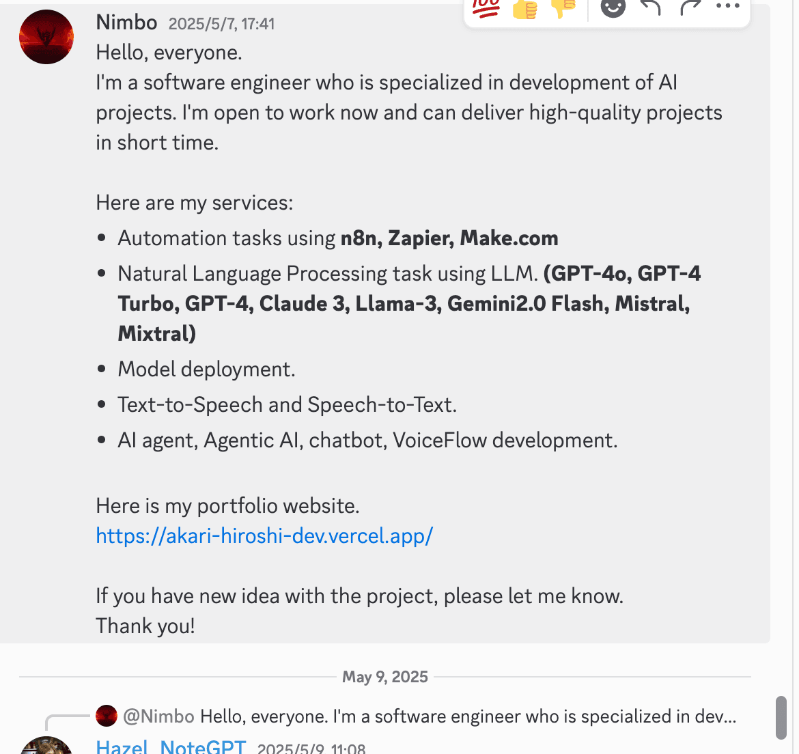Viewport: 799px width, 754px height.
Task: Open the add reaction smiley picker
Action: (x=613, y=7)
